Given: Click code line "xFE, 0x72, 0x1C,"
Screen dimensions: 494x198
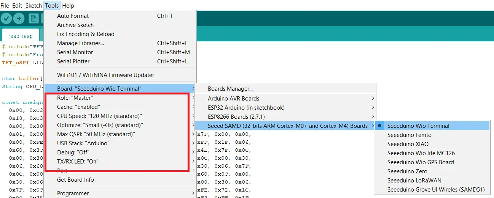Looking at the screenshot, I should (x=224, y=190).
